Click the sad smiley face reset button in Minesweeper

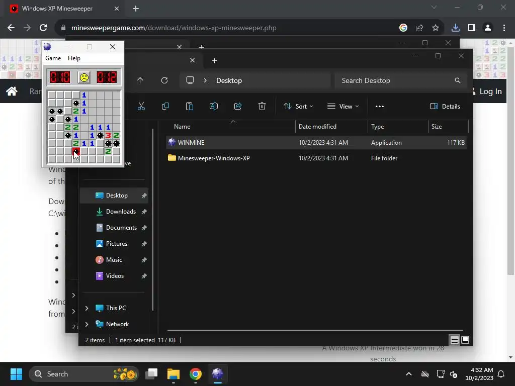(x=84, y=77)
